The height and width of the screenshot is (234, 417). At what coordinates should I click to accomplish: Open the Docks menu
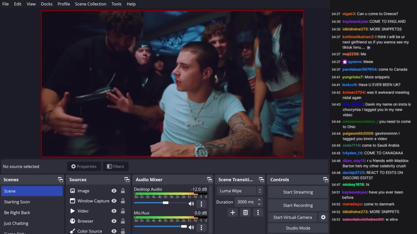(47, 4)
